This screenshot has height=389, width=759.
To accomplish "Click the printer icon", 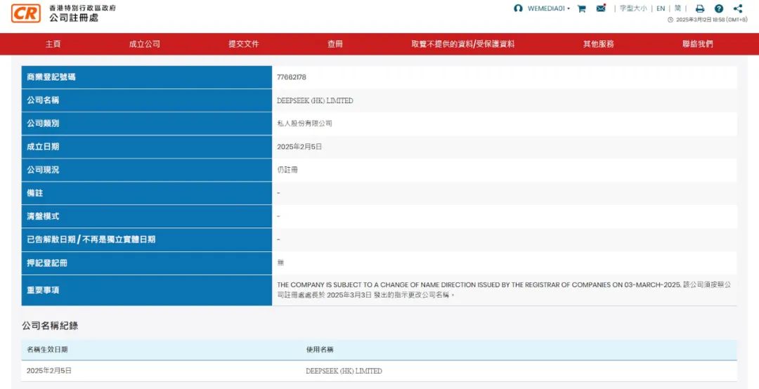I will (700, 8).
